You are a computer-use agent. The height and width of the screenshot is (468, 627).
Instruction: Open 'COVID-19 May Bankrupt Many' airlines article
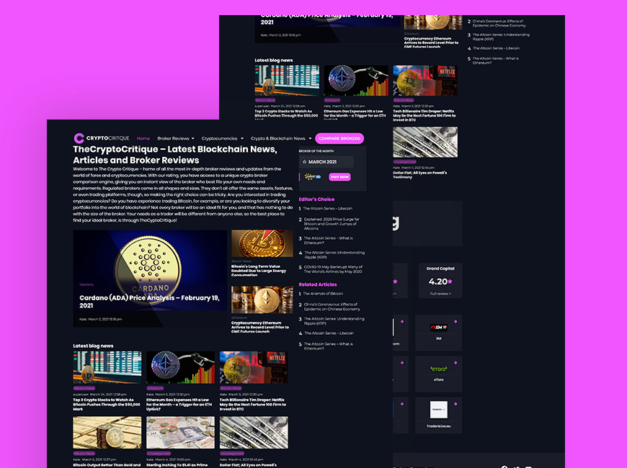(x=333, y=269)
